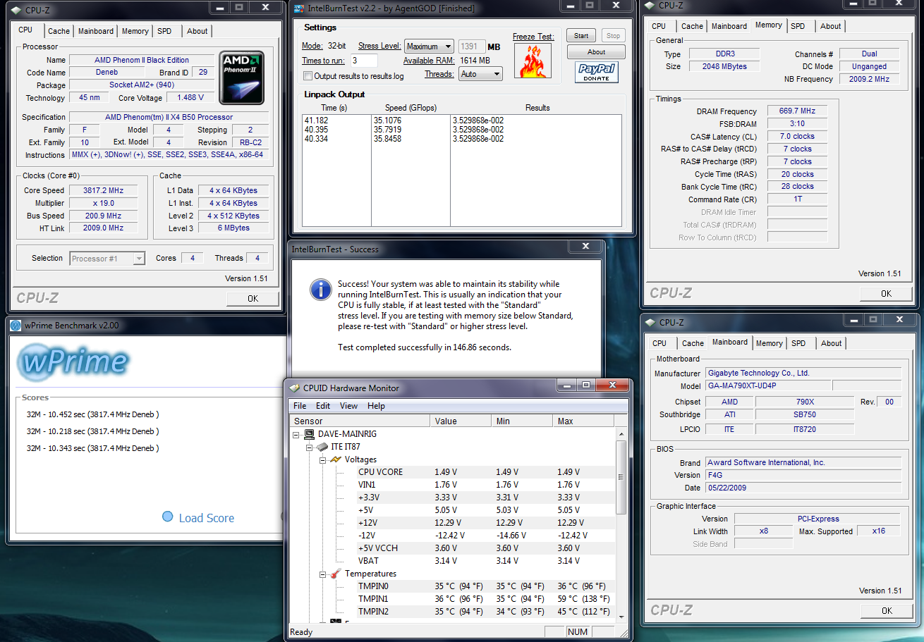Switch to Memory tab in CPU-Z Mainboard window
Screen dimensions: 924x642
769,343
